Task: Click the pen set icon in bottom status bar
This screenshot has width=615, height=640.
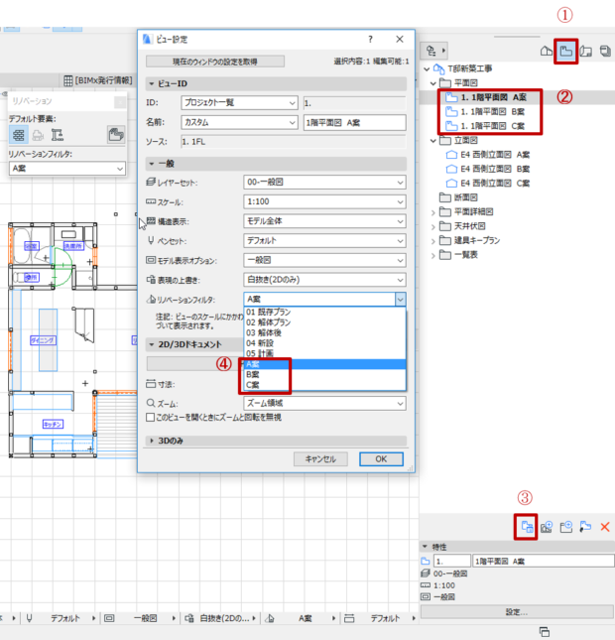Action: 30,618
